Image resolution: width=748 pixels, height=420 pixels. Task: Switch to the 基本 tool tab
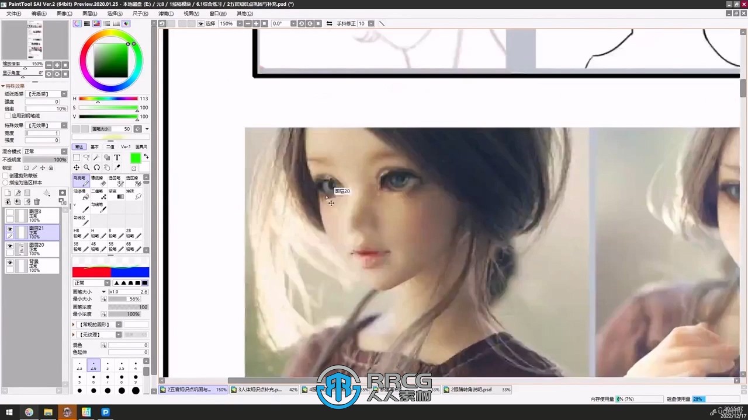coord(95,147)
